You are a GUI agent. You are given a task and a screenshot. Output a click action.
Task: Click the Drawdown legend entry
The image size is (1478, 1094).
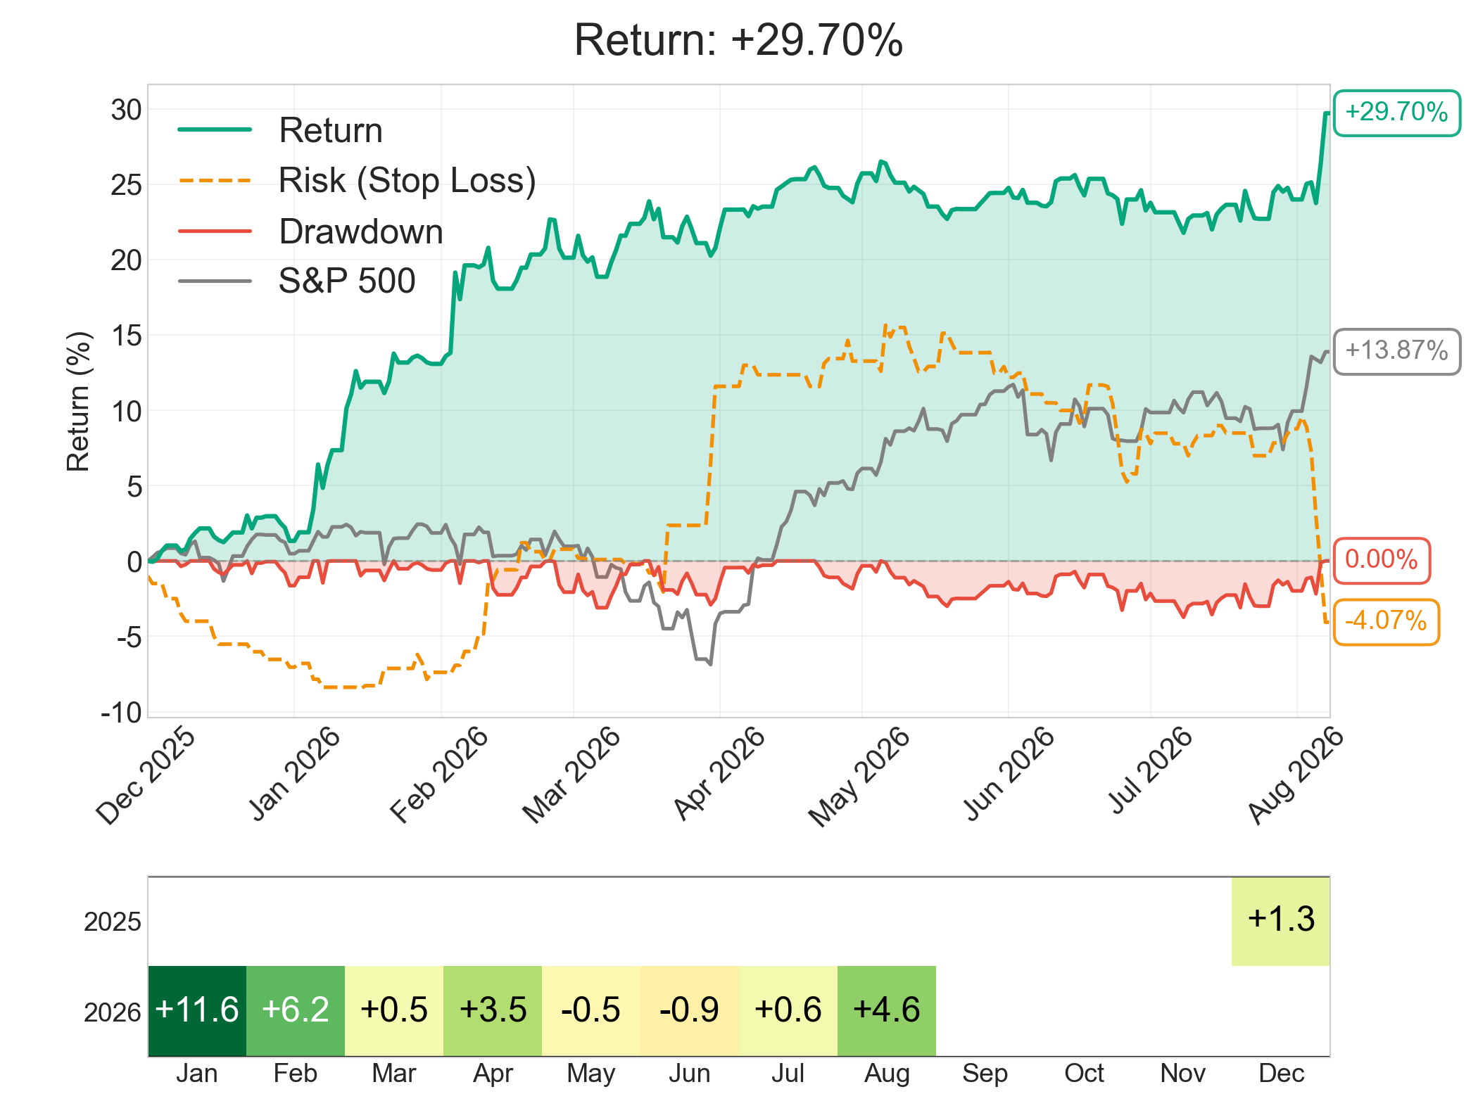(x=310, y=231)
